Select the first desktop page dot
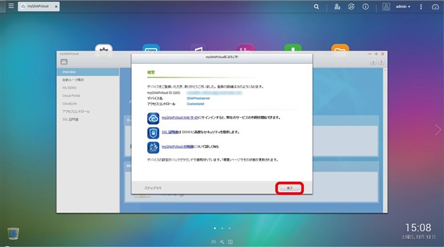Image resolution: width=444 pixels, height=247 pixels. (215, 229)
